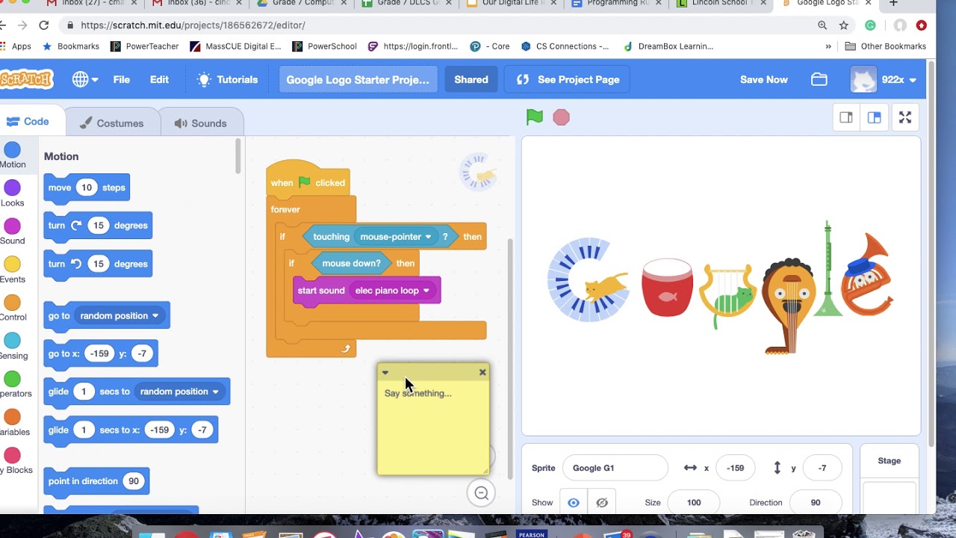This screenshot has height=538, width=956.
Task: Click steps value 10 in move block
Action: pos(87,188)
